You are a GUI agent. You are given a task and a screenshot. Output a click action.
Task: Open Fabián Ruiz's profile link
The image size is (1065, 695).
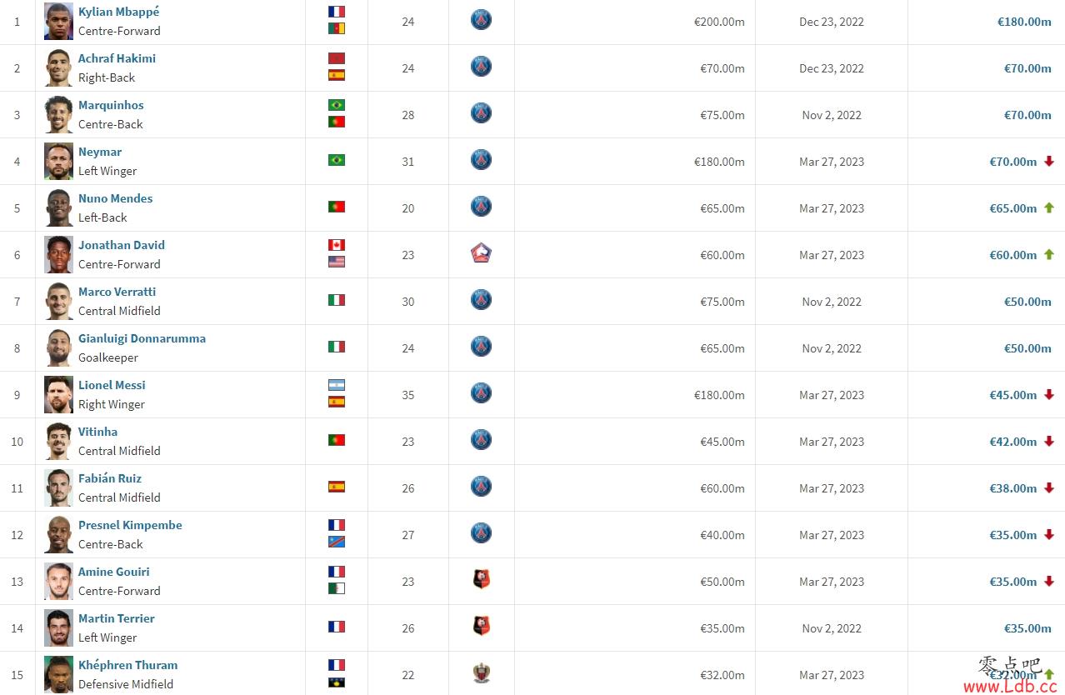[x=110, y=478]
